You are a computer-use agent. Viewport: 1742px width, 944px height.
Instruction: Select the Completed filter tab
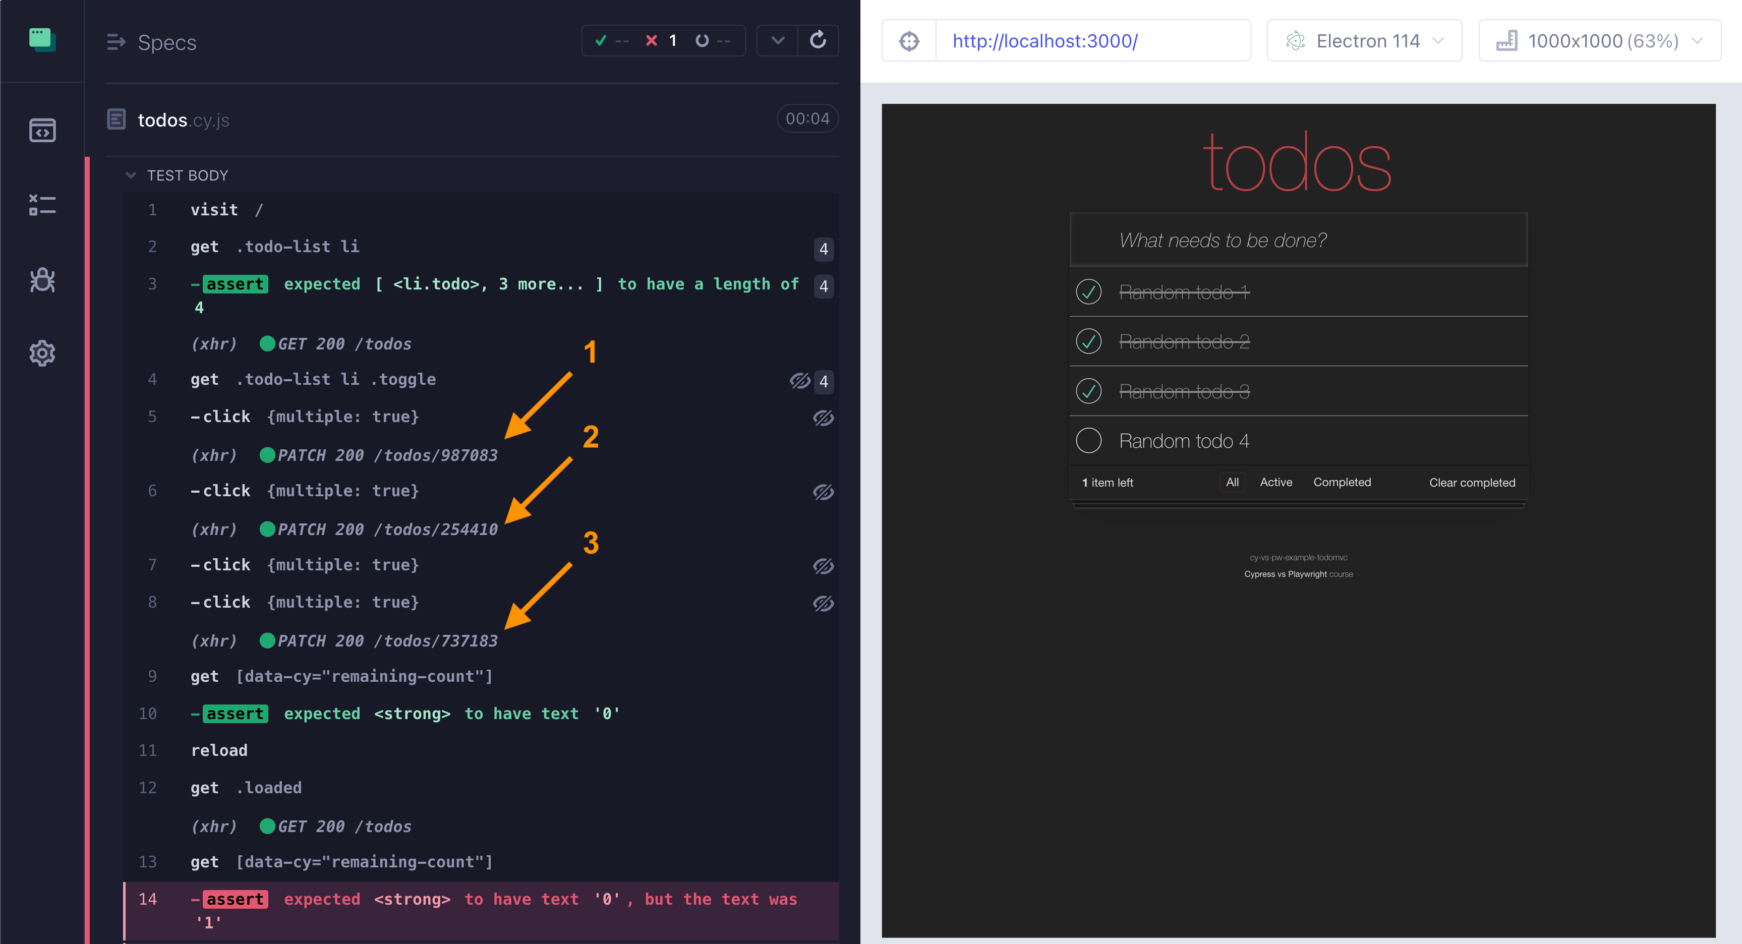(x=1342, y=482)
